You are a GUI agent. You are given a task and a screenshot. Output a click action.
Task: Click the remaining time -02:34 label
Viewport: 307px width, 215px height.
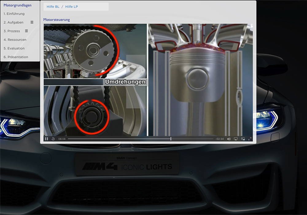pyautogui.click(x=220, y=139)
